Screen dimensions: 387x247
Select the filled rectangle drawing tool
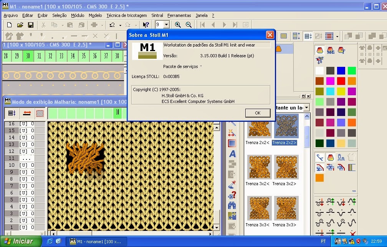(232, 143)
